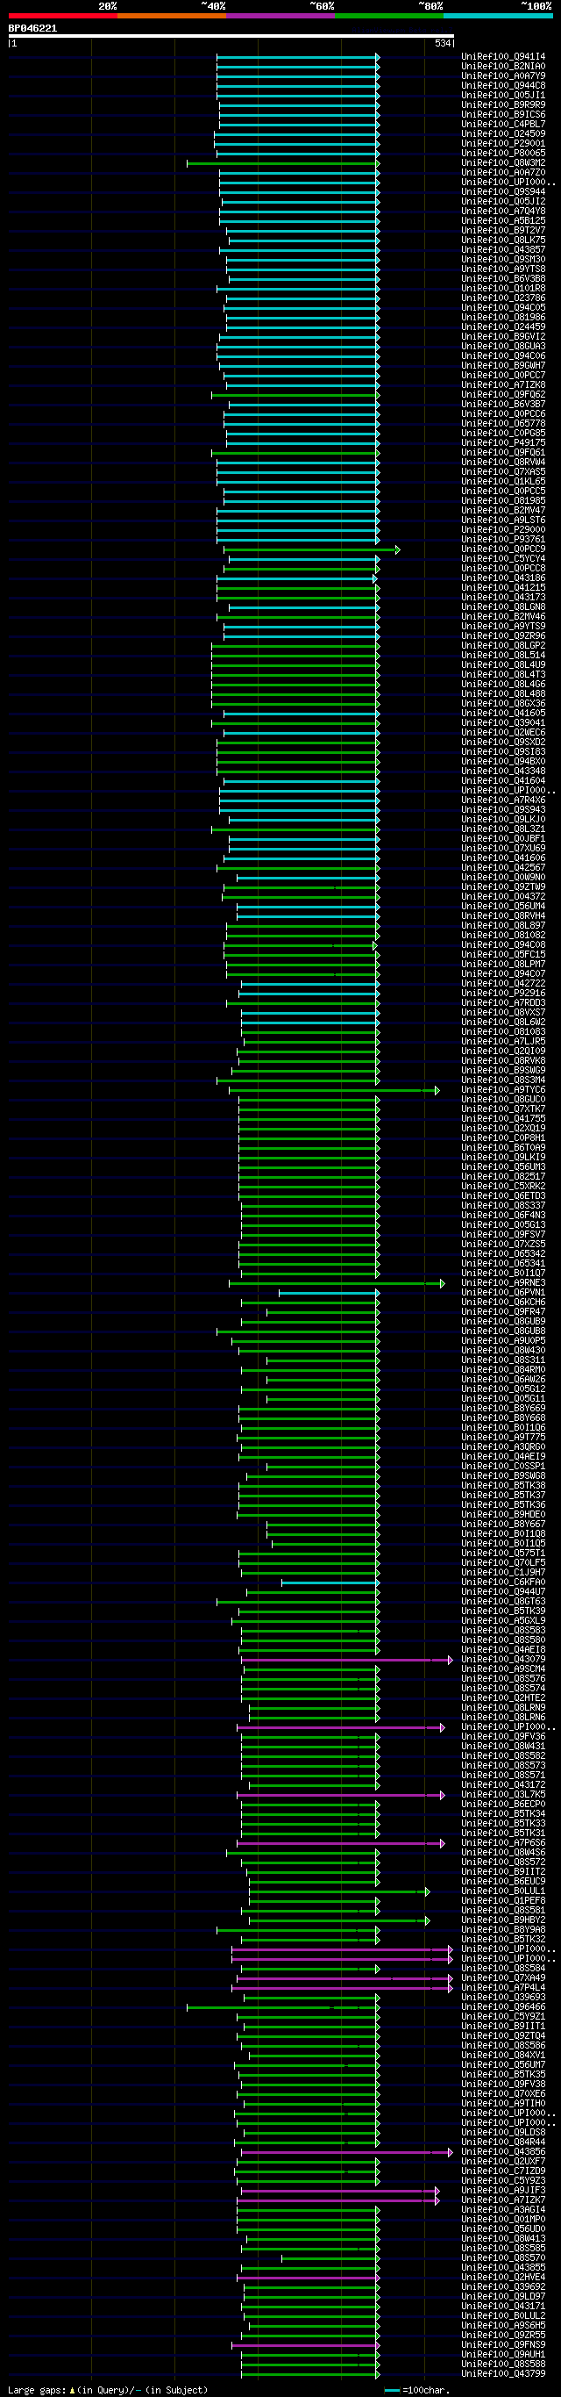Viewport: 561px width, 2397px height.
Task: Select the UniRef100_Q8GUB9 label
Action: (x=503, y=1321)
